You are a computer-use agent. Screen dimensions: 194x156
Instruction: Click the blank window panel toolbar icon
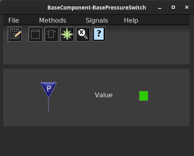(x=35, y=34)
